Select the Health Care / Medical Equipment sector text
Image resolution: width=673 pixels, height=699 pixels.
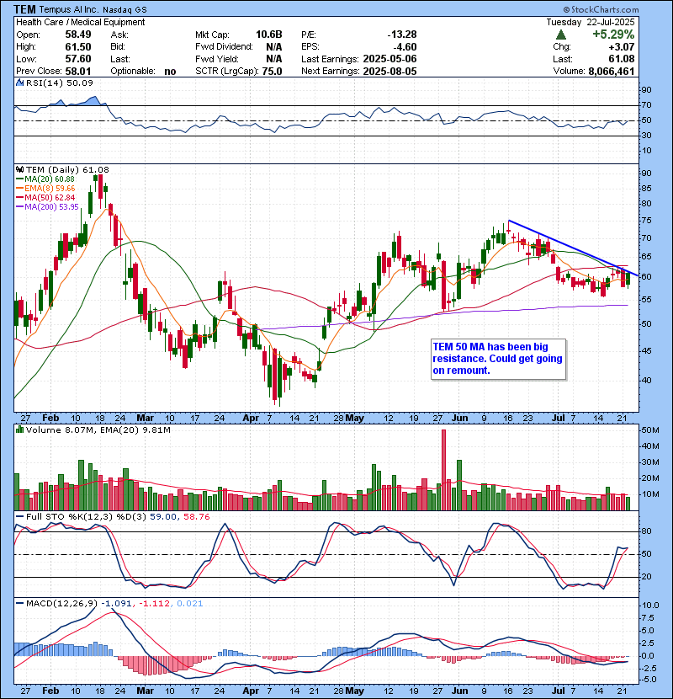(81, 22)
